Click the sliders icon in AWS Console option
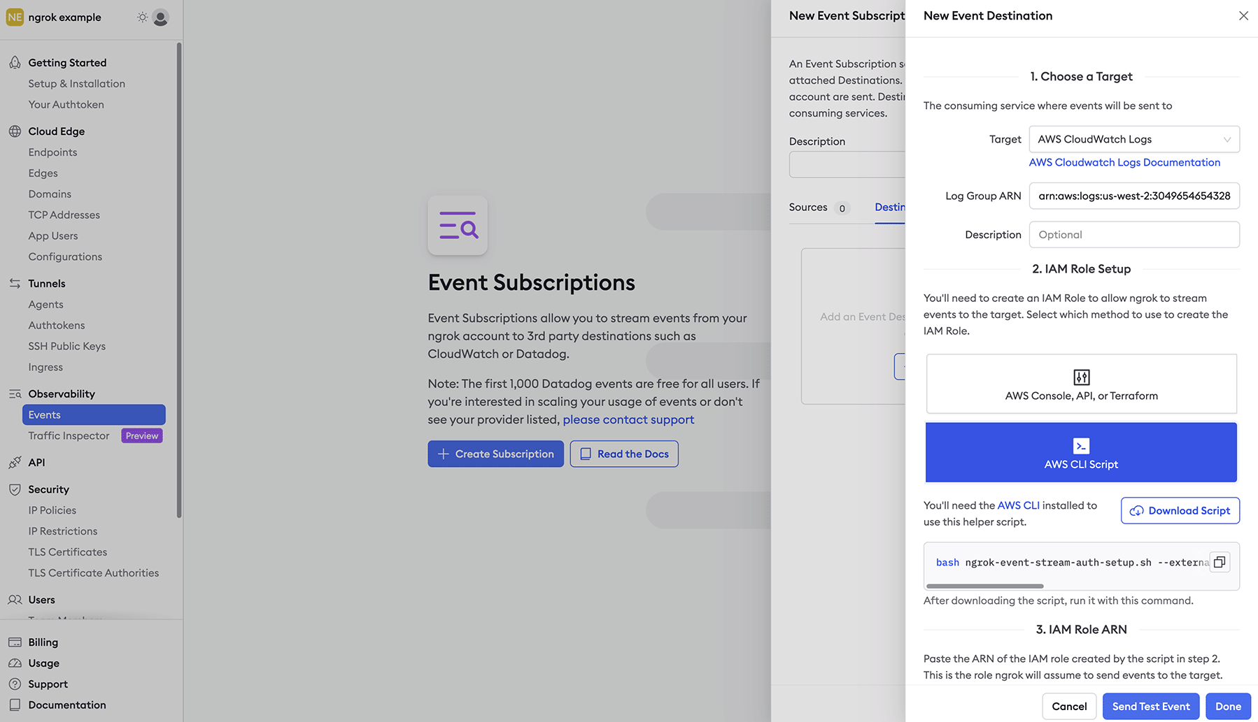This screenshot has height=722, width=1258. tap(1081, 377)
